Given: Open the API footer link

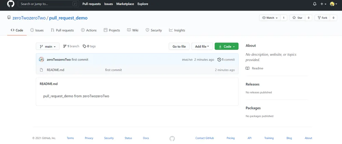Looking at the screenshot, I should 250,138.
